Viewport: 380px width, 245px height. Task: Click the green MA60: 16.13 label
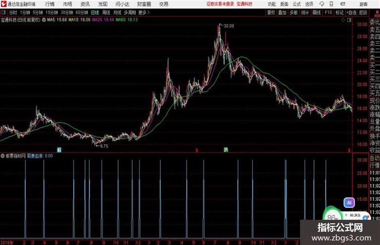pyautogui.click(x=127, y=20)
